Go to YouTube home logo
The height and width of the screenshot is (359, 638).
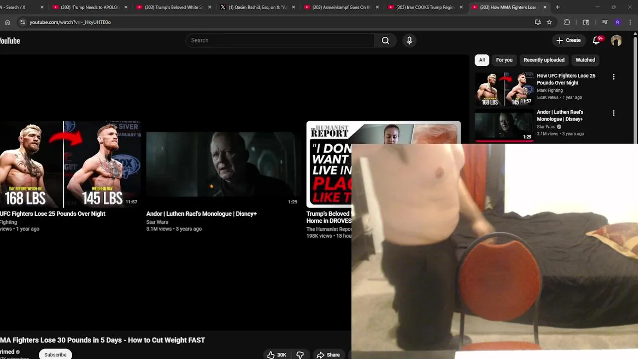[10, 41]
